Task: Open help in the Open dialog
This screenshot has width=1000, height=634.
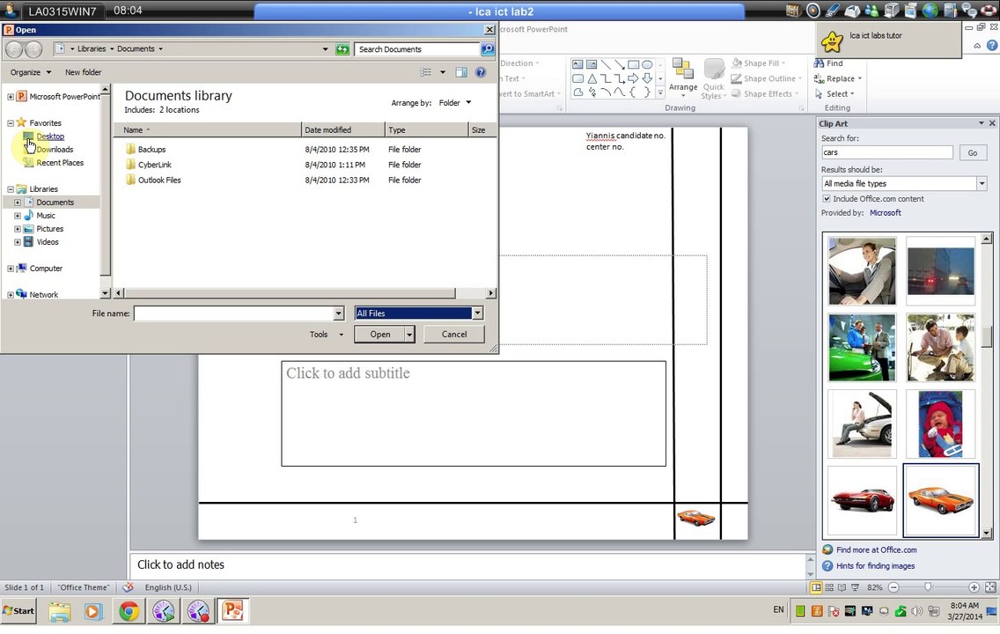Action: tap(481, 72)
